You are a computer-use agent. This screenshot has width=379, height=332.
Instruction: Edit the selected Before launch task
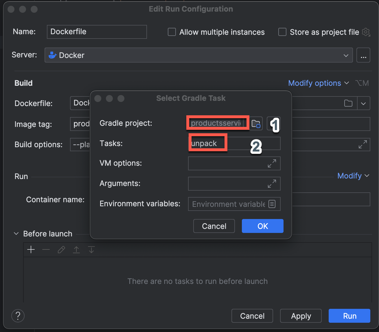pos(61,249)
